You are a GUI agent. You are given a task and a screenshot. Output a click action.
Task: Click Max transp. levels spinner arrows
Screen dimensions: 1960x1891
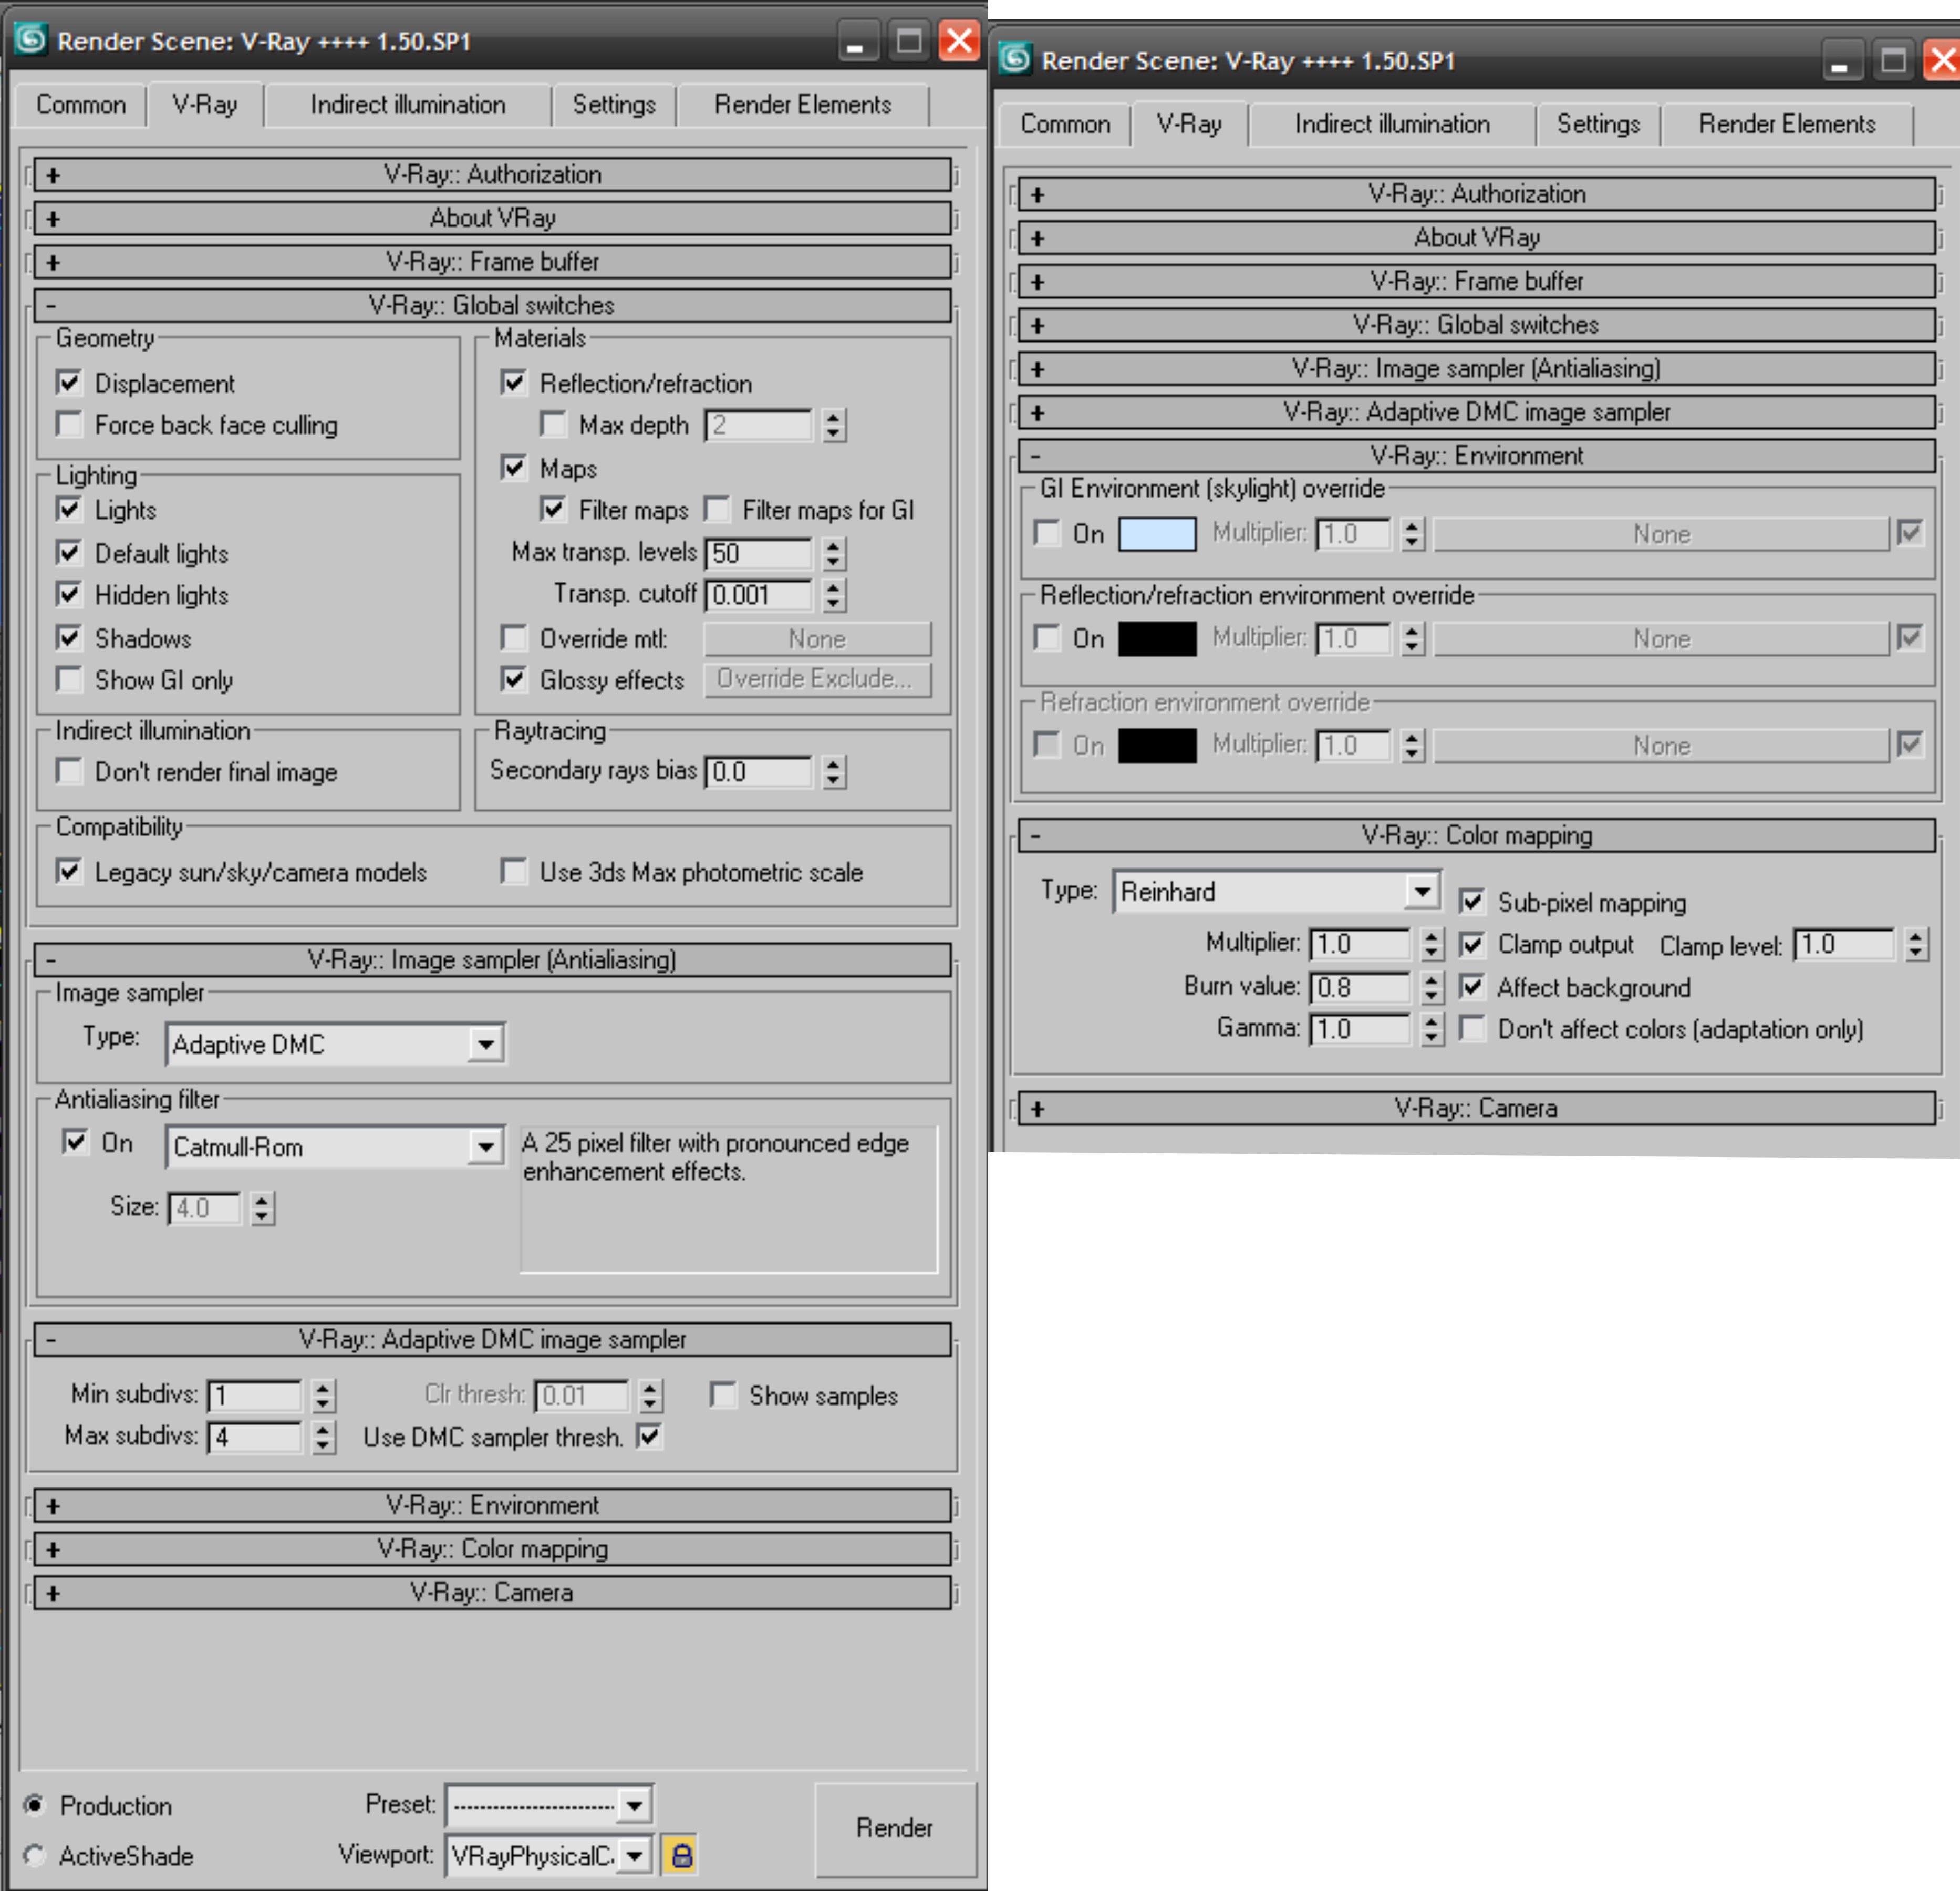pyautogui.click(x=833, y=553)
